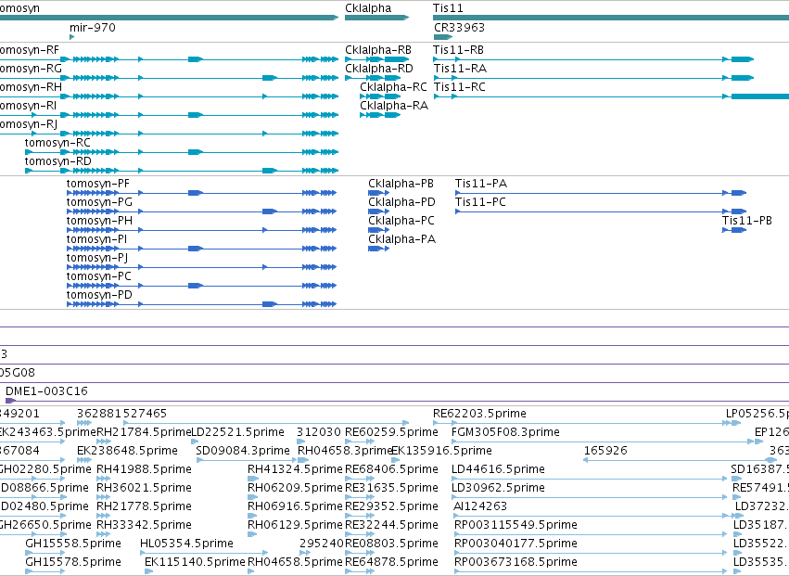
Task: Select EST EK238648.5prime
Action: (127, 450)
